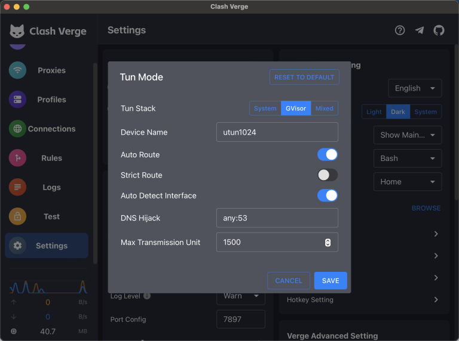Screen dimensions: 459x341
Task: Open the Bash dropdown
Action: pyautogui.click(x=408, y=158)
